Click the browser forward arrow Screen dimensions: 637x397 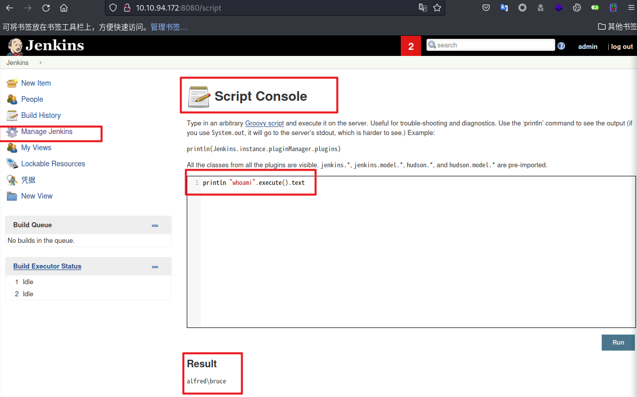28,8
